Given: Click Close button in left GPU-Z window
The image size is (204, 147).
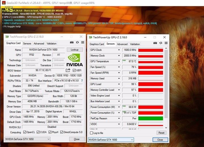Looking at the screenshot, I should point(77,139).
